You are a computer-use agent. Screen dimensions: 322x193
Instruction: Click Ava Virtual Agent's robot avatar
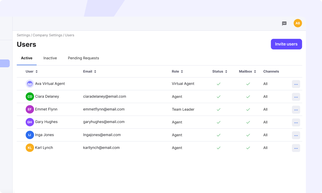click(x=30, y=84)
